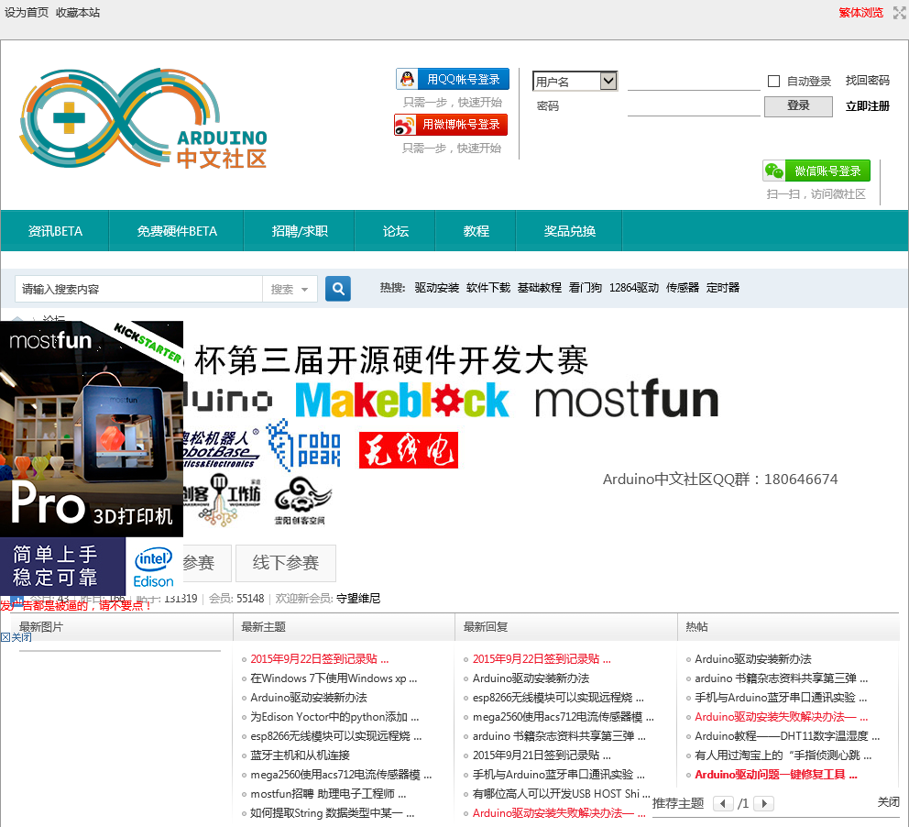Image resolution: width=909 pixels, height=827 pixels.
Task: Click the username input field
Action: tap(694, 81)
